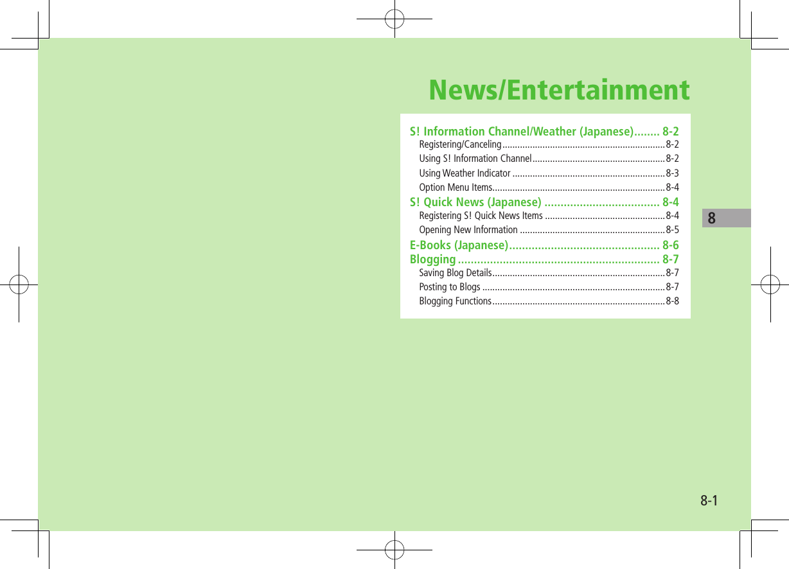Select the 'Option Menu Items' entry
This screenshot has width=789, height=569.
549,188
